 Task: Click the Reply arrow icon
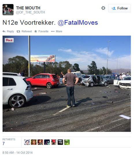(4, 31)
